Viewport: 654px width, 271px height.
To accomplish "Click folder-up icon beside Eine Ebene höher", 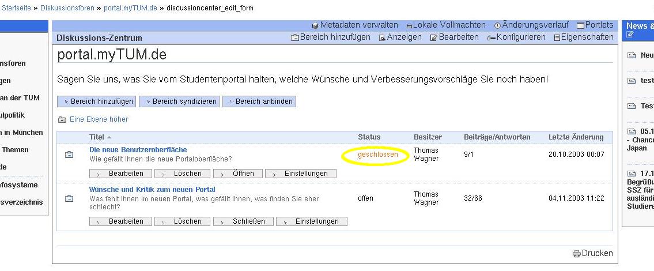I will [x=62, y=119].
